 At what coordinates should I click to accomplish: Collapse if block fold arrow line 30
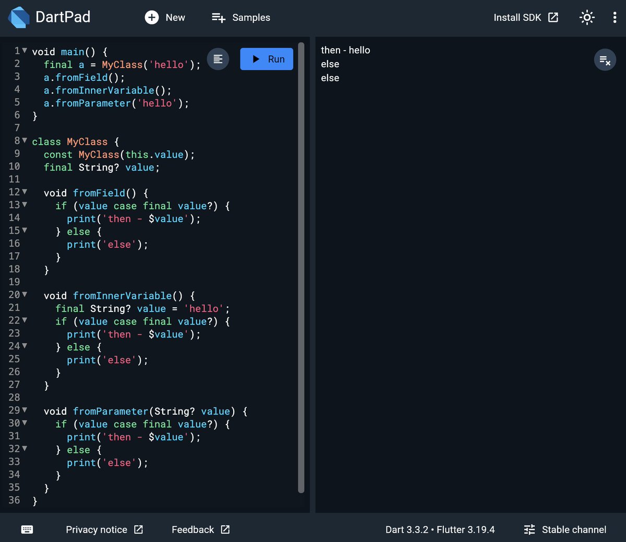click(x=25, y=423)
